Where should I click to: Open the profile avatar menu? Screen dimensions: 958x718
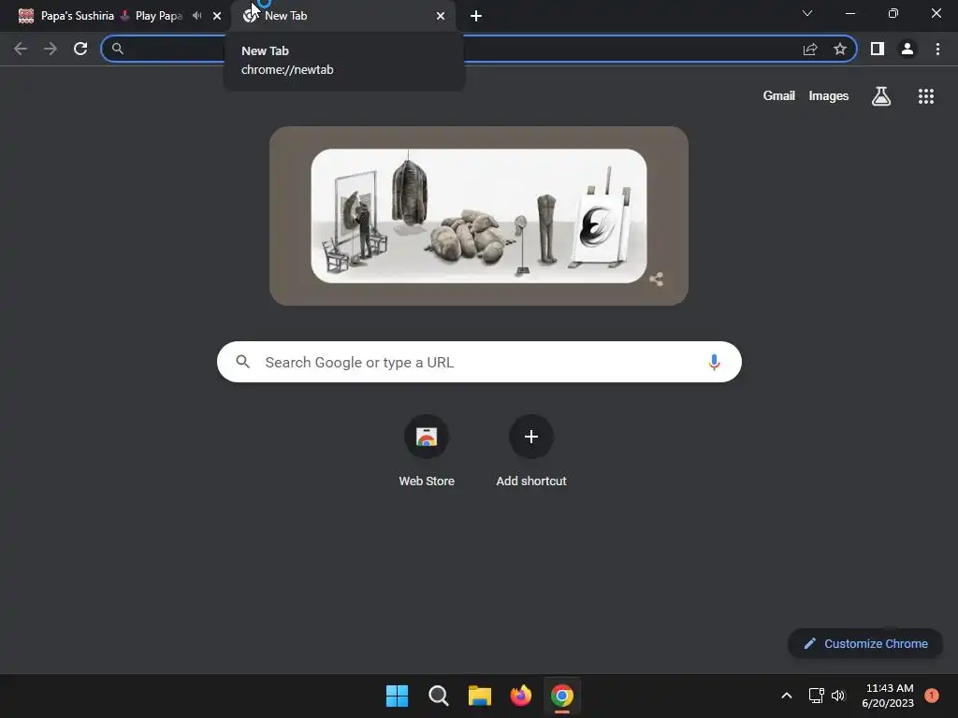pyautogui.click(x=907, y=49)
